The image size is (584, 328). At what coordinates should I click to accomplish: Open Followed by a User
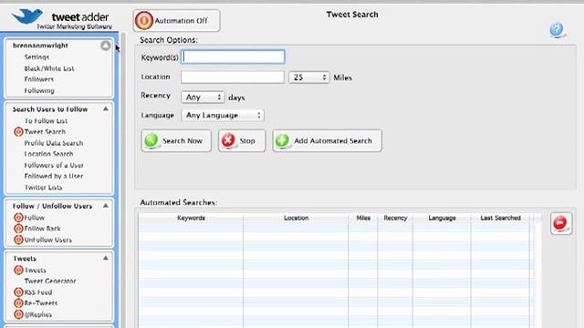54,176
